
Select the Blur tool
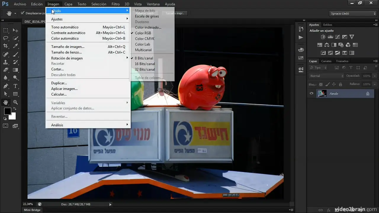[x=6, y=78]
